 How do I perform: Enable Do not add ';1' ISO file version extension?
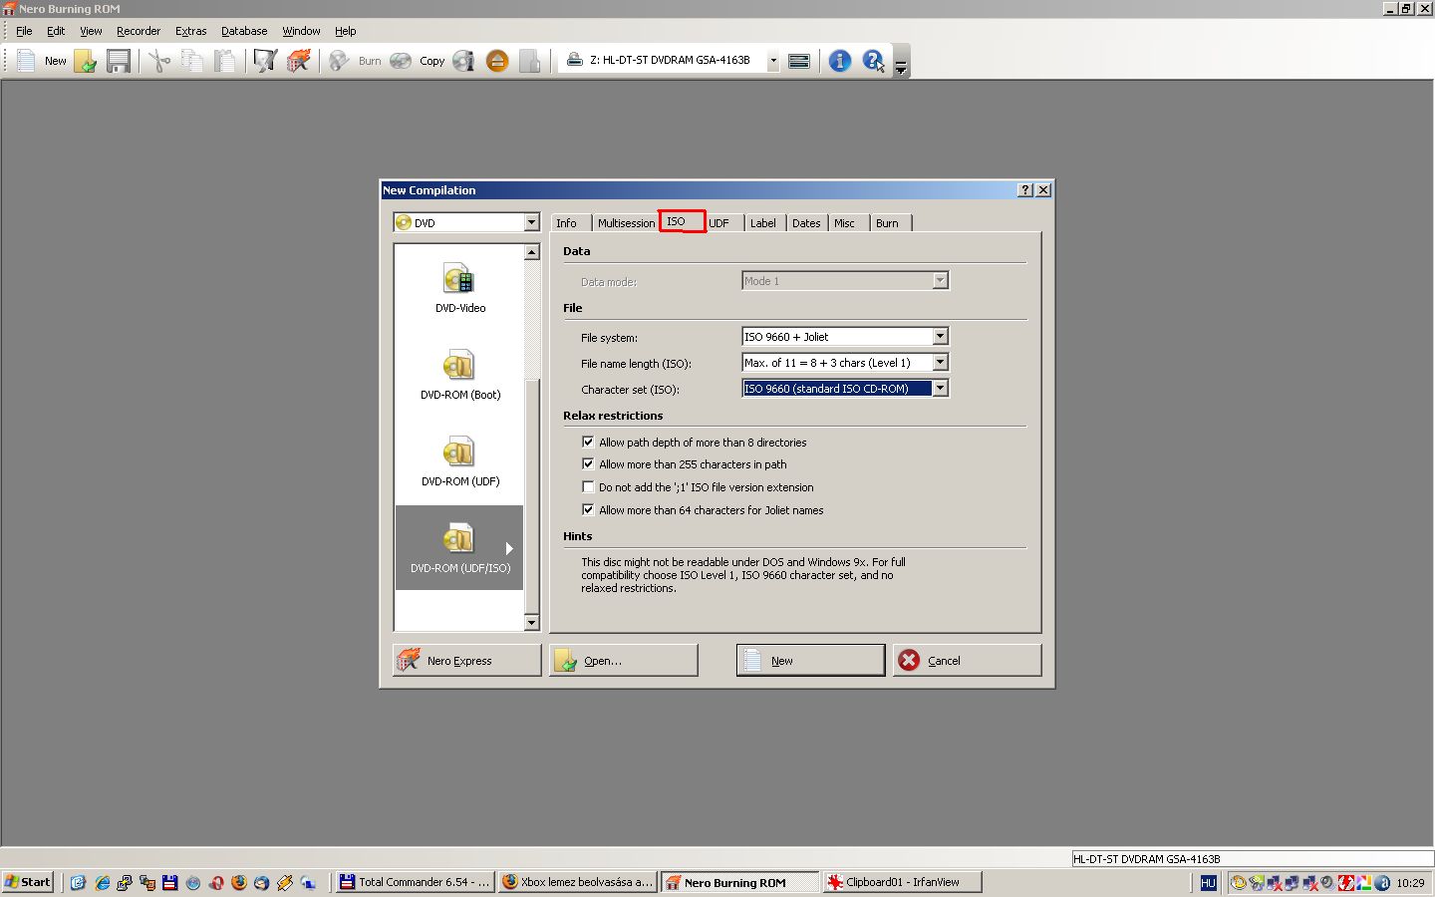point(588,487)
